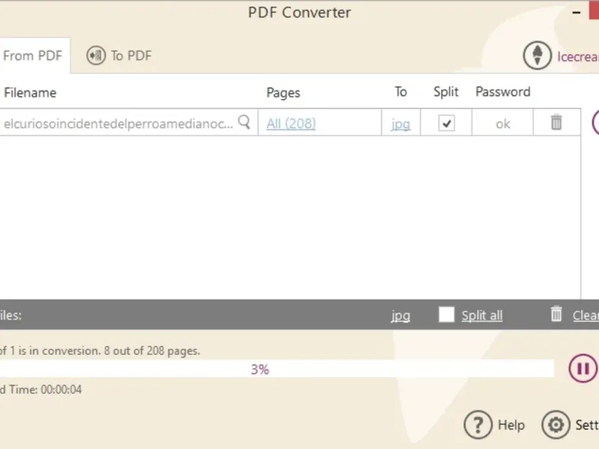Select the jpg format for all files

coord(401,315)
